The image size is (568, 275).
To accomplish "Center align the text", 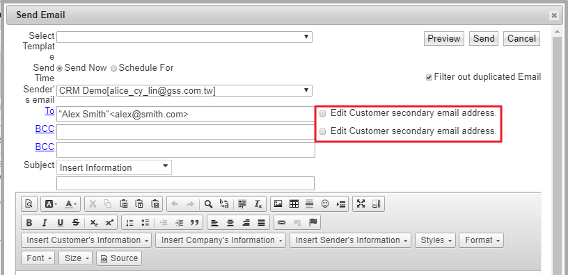I will (x=230, y=223).
